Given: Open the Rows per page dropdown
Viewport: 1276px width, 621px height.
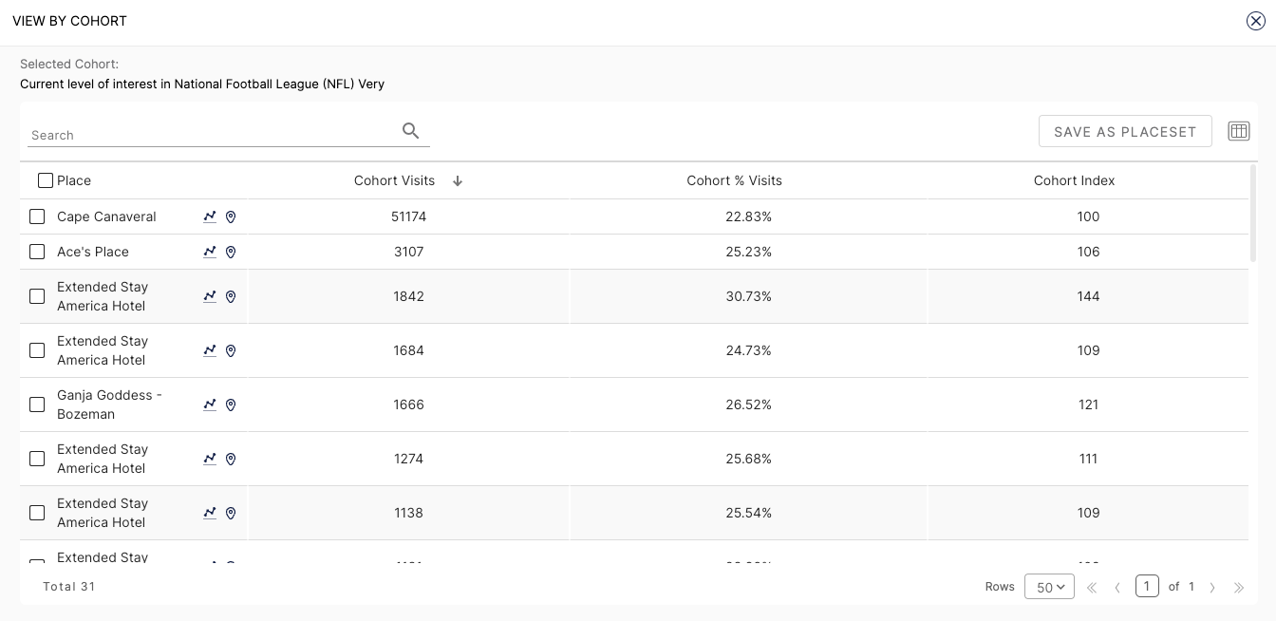Looking at the screenshot, I should [1049, 587].
